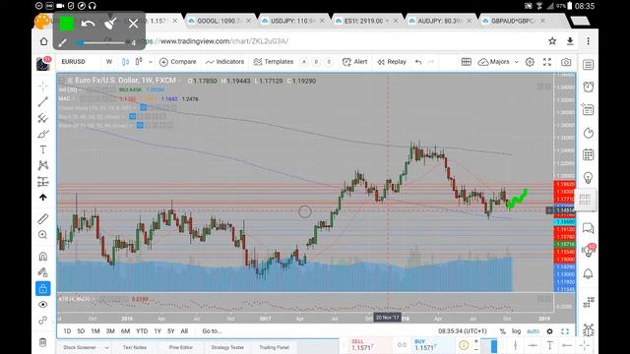This screenshot has height=354, width=630.
Task: Open the Pine Editor tab
Action: tap(181, 347)
